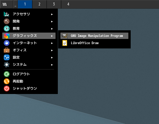Screen dimensions: 159x124
Task: Switch to workspace 4
Action: [x=68, y=4]
